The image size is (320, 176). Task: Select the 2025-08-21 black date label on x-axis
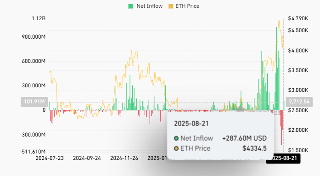pyautogui.click(x=283, y=158)
